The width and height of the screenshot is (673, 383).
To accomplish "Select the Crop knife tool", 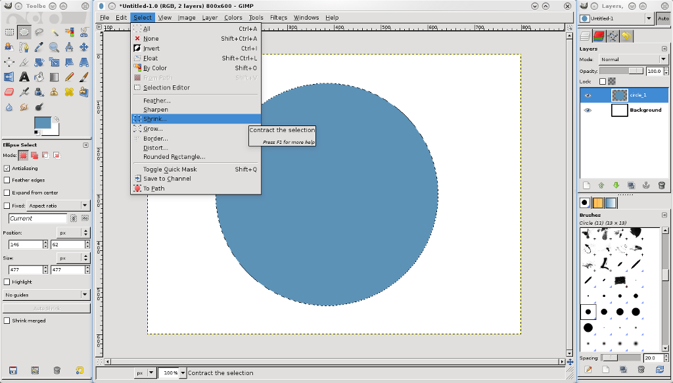I will (24, 62).
